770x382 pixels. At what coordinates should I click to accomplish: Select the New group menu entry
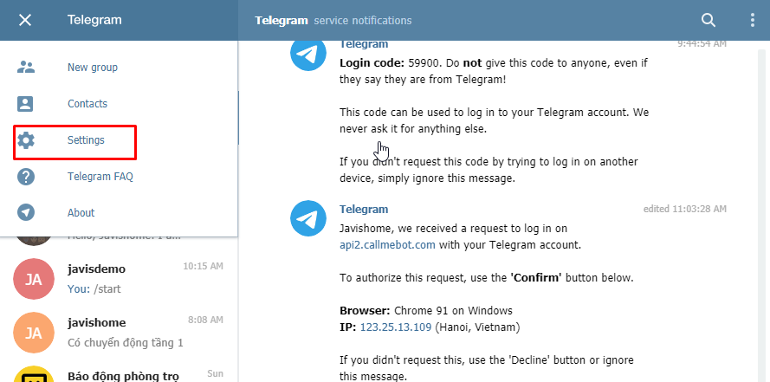[x=119, y=68]
